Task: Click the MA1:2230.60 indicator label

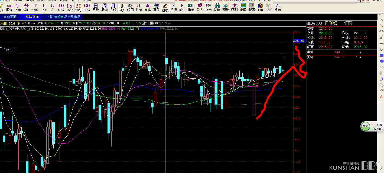Action: pos(73,29)
